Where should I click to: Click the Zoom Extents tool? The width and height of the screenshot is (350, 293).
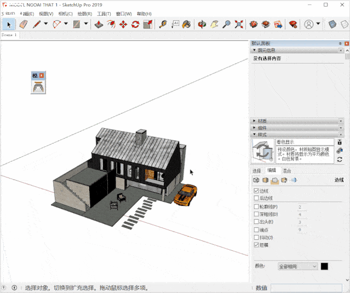239,24
